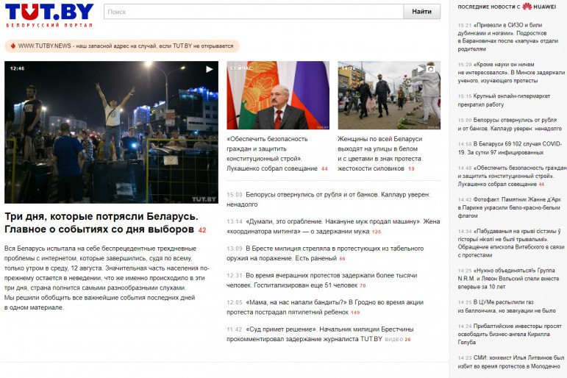567x378 pixels.
Task: Click the 'Сейчас' label on the Lukashenko photo
Action: pos(241,68)
